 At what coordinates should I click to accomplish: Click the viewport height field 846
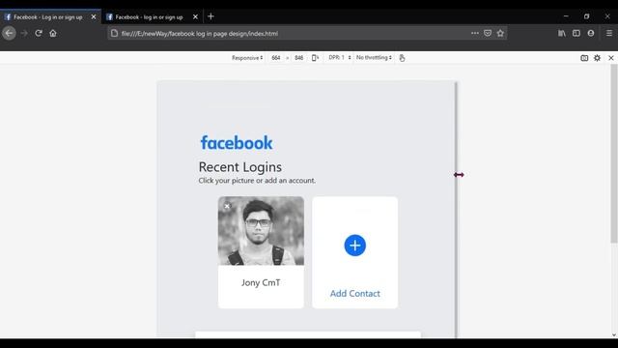tap(298, 58)
